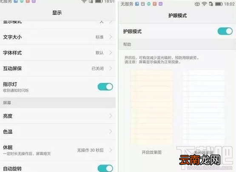Click the 无操作 30 秒后 sleep value
This screenshot has width=236, height=172.
(90, 150)
